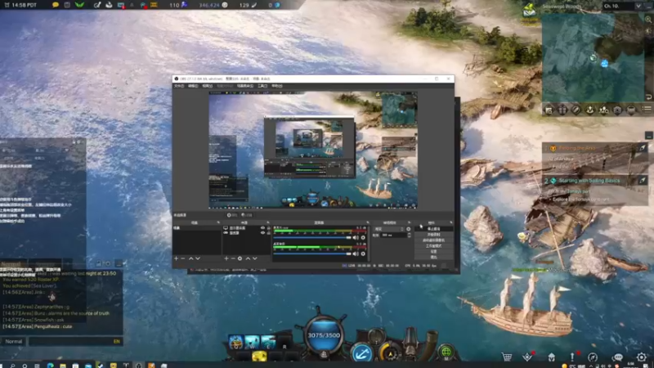Remove the selected source with the minus icon in OBS Sources panel
This screenshot has height=368, width=654.
(233, 258)
